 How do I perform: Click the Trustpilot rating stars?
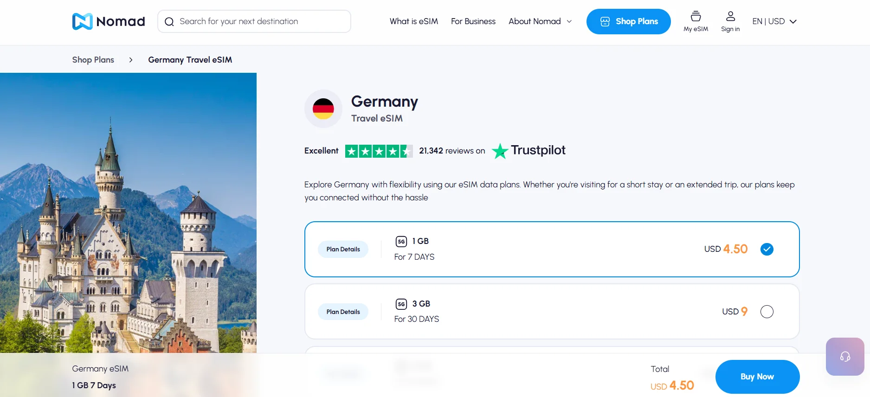pyautogui.click(x=379, y=151)
